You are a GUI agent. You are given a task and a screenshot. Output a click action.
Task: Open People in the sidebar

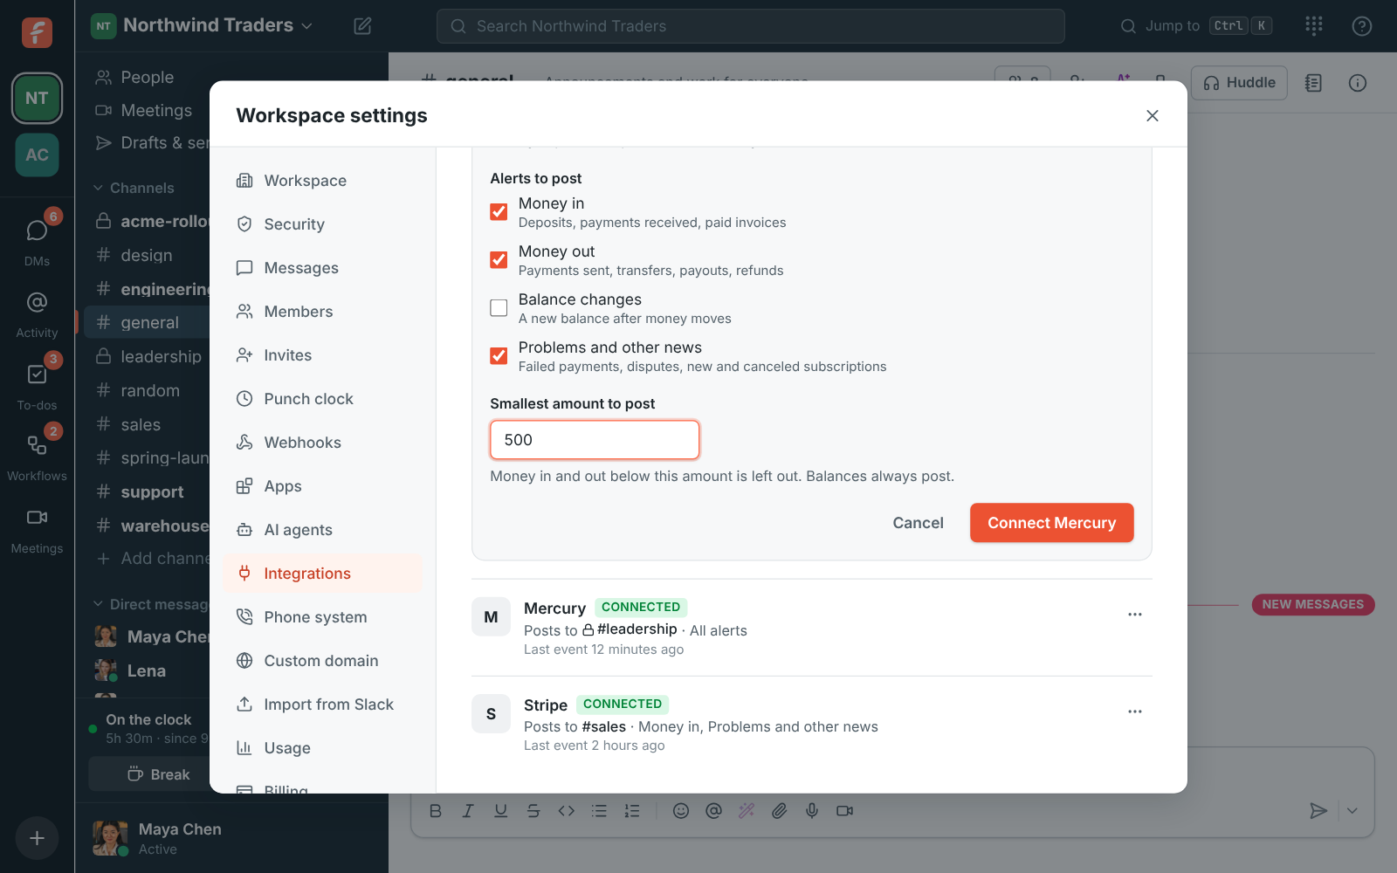[x=147, y=78]
